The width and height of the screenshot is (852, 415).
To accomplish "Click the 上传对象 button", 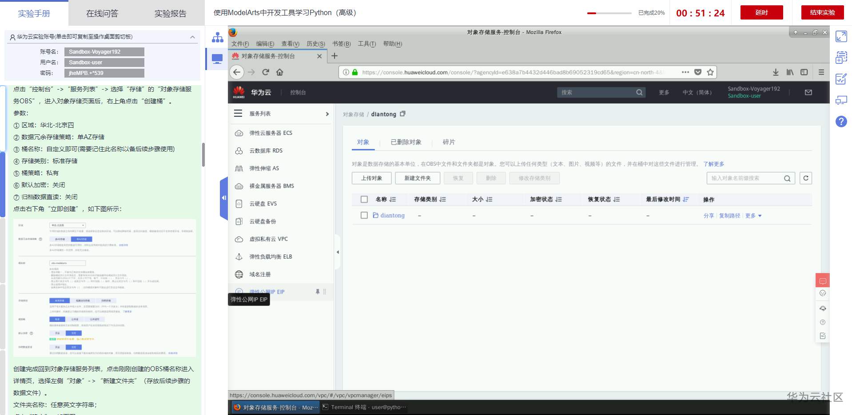I will point(371,178).
